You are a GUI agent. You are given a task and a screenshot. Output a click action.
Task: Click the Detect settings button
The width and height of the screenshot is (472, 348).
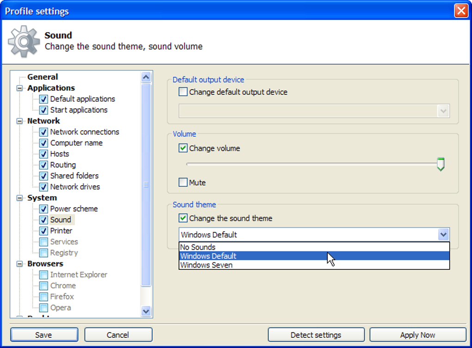point(316,335)
